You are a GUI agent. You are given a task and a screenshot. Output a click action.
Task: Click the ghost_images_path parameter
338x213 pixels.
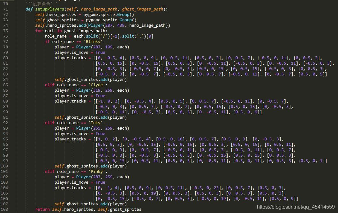142,9
